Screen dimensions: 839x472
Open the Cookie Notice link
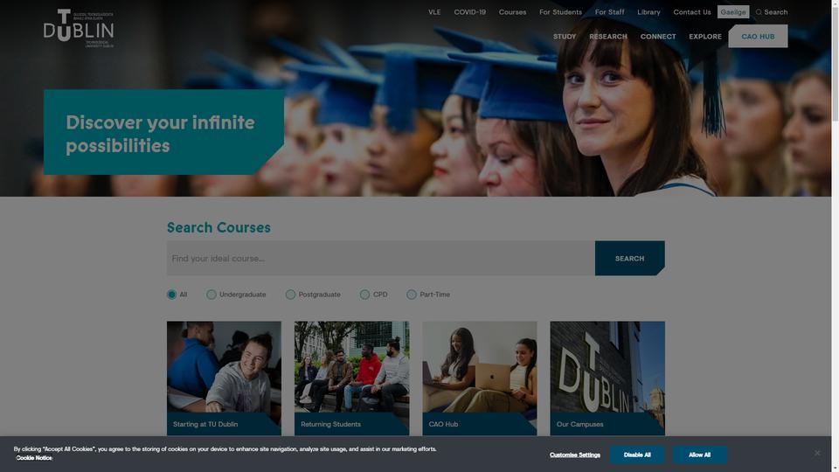pyautogui.click(x=34, y=458)
